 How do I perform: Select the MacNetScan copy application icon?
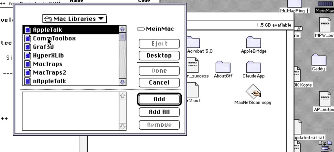253,92
